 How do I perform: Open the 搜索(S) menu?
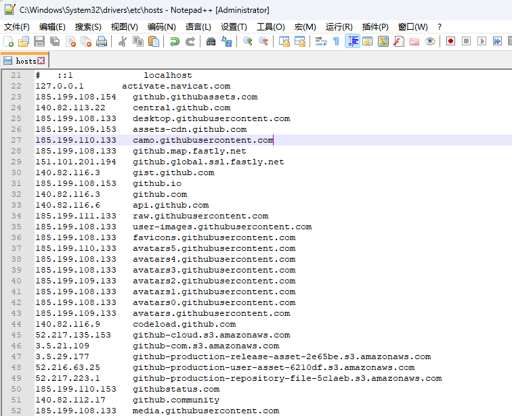point(88,27)
